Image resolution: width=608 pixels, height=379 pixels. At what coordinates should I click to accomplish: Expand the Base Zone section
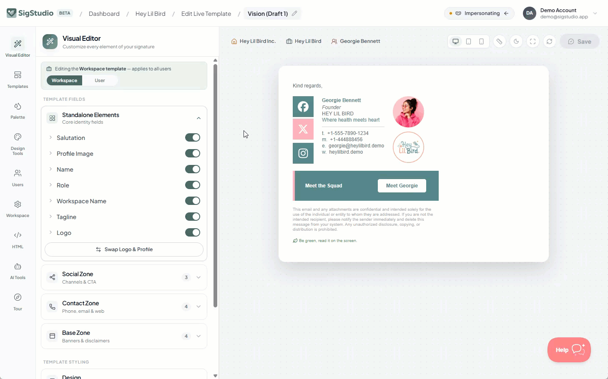pyautogui.click(x=198, y=336)
